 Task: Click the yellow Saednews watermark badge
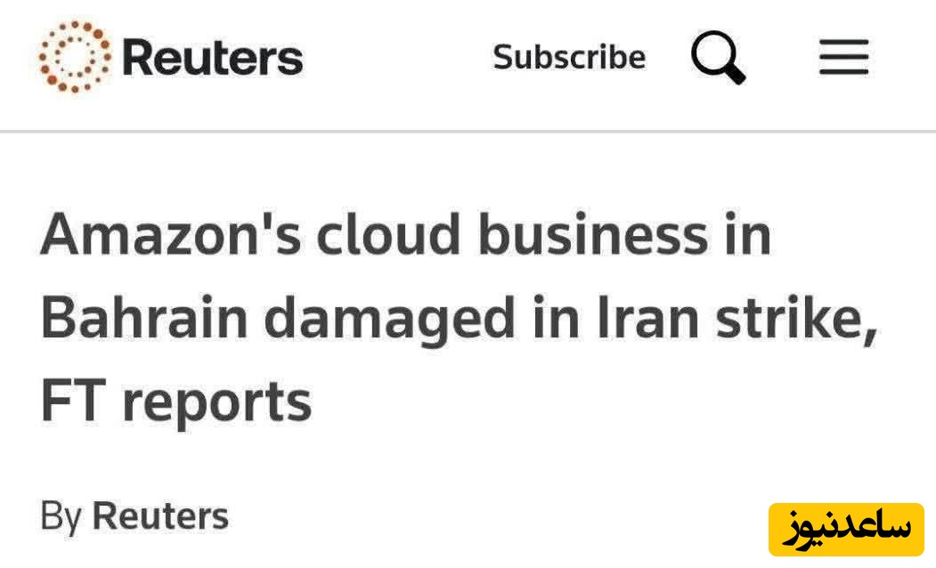[x=846, y=530]
